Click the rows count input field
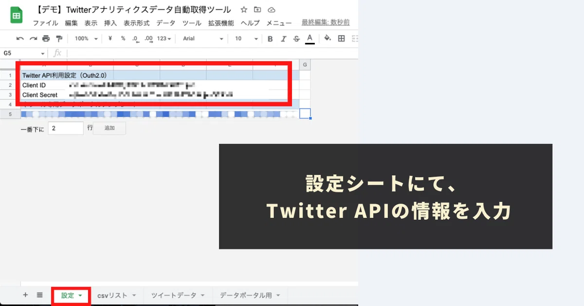Screen dimensions: 584x306 pyautogui.click(x=66, y=128)
